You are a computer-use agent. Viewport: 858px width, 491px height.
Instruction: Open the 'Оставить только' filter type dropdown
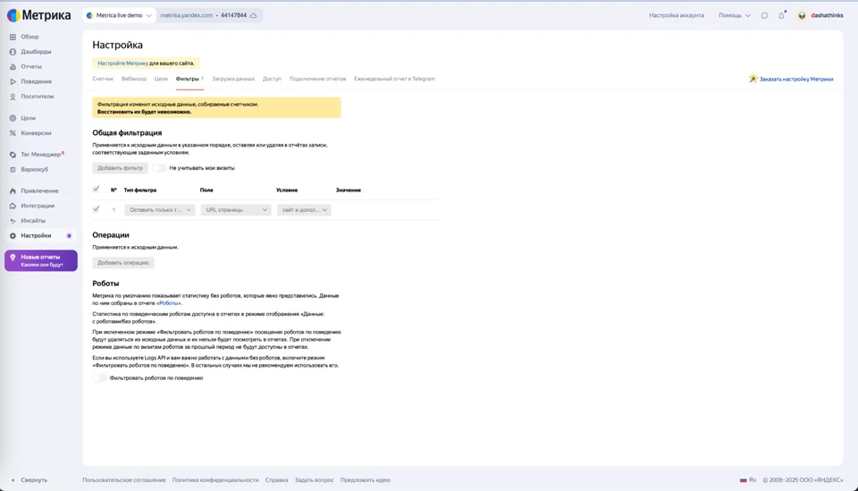(159, 210)
